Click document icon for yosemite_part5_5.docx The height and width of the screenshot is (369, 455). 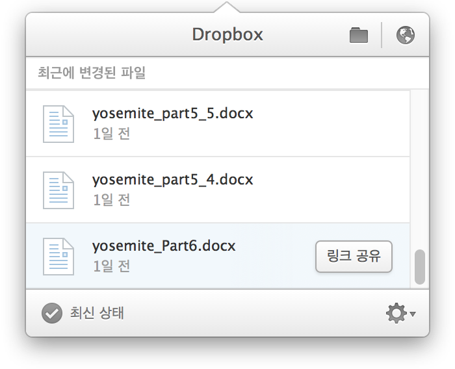(x=58, y=124)
